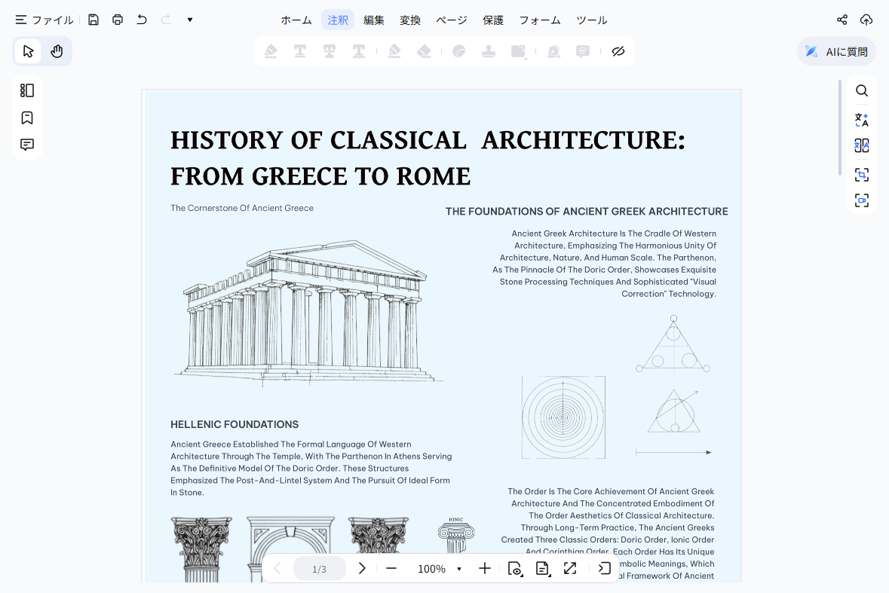Viewport: 889px width, 593px height.
Task: Go to the next page arrow
Action: point(362,568)
